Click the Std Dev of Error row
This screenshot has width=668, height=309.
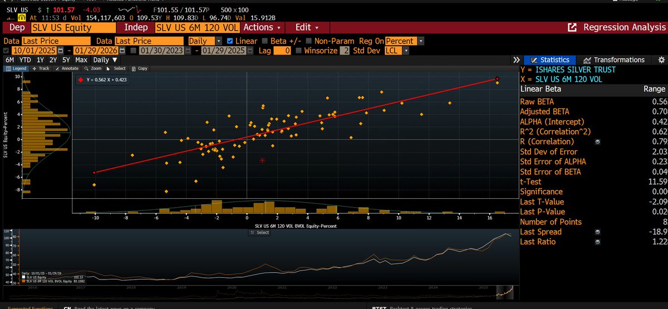click(x=593, y=151)
